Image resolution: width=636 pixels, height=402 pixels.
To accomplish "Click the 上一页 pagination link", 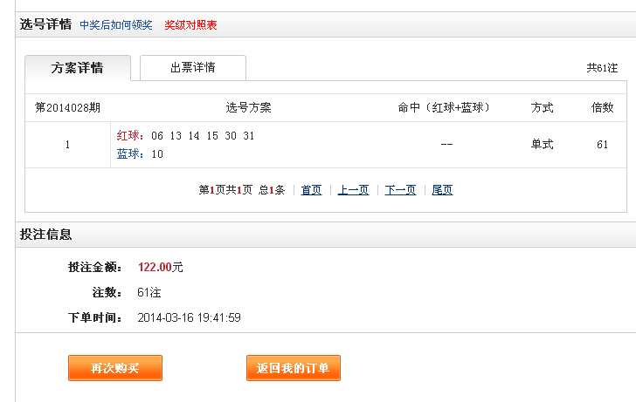I will 353,190.
